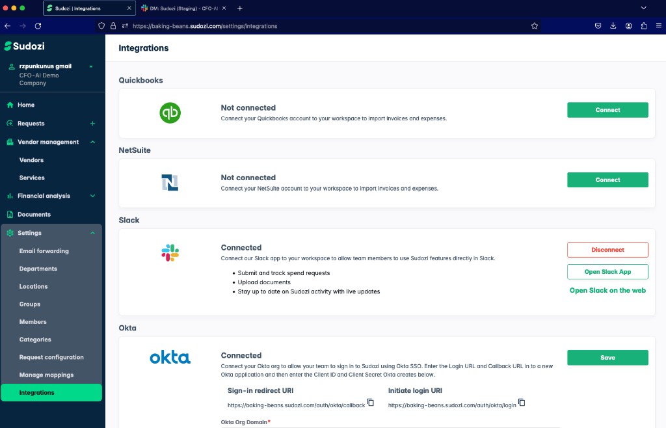Collapse the Vendor management section

pyautogui.click(x=93, y=142)
